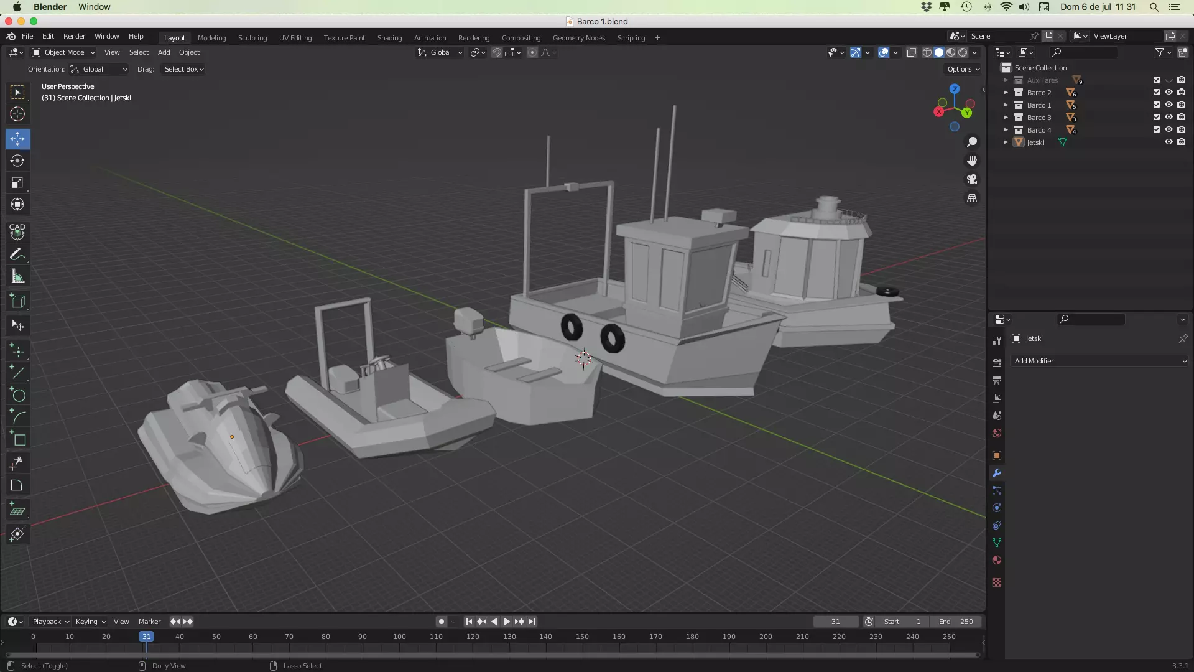The width and height of the screenshot is (1194, 672).
Task: Click the green Y axis gizmo handle
Action: click(967, 113)
